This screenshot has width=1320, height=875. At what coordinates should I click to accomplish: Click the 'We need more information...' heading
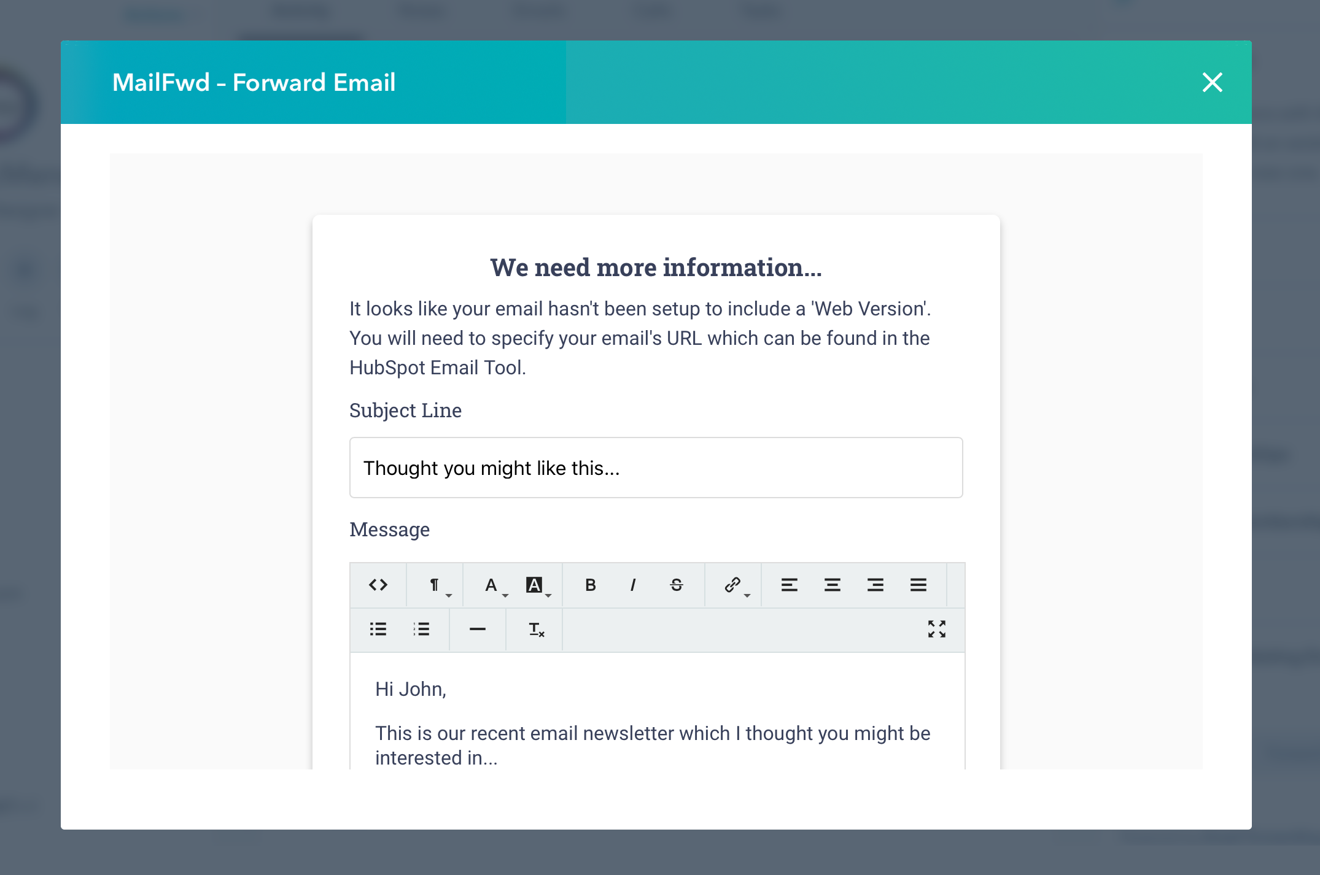point(656,268)
